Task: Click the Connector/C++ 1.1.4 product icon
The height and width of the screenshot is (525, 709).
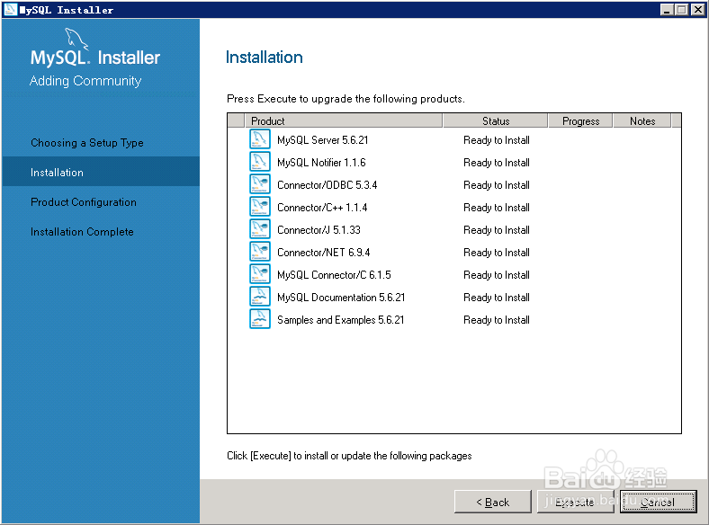Action: click(x=260, y=207)
